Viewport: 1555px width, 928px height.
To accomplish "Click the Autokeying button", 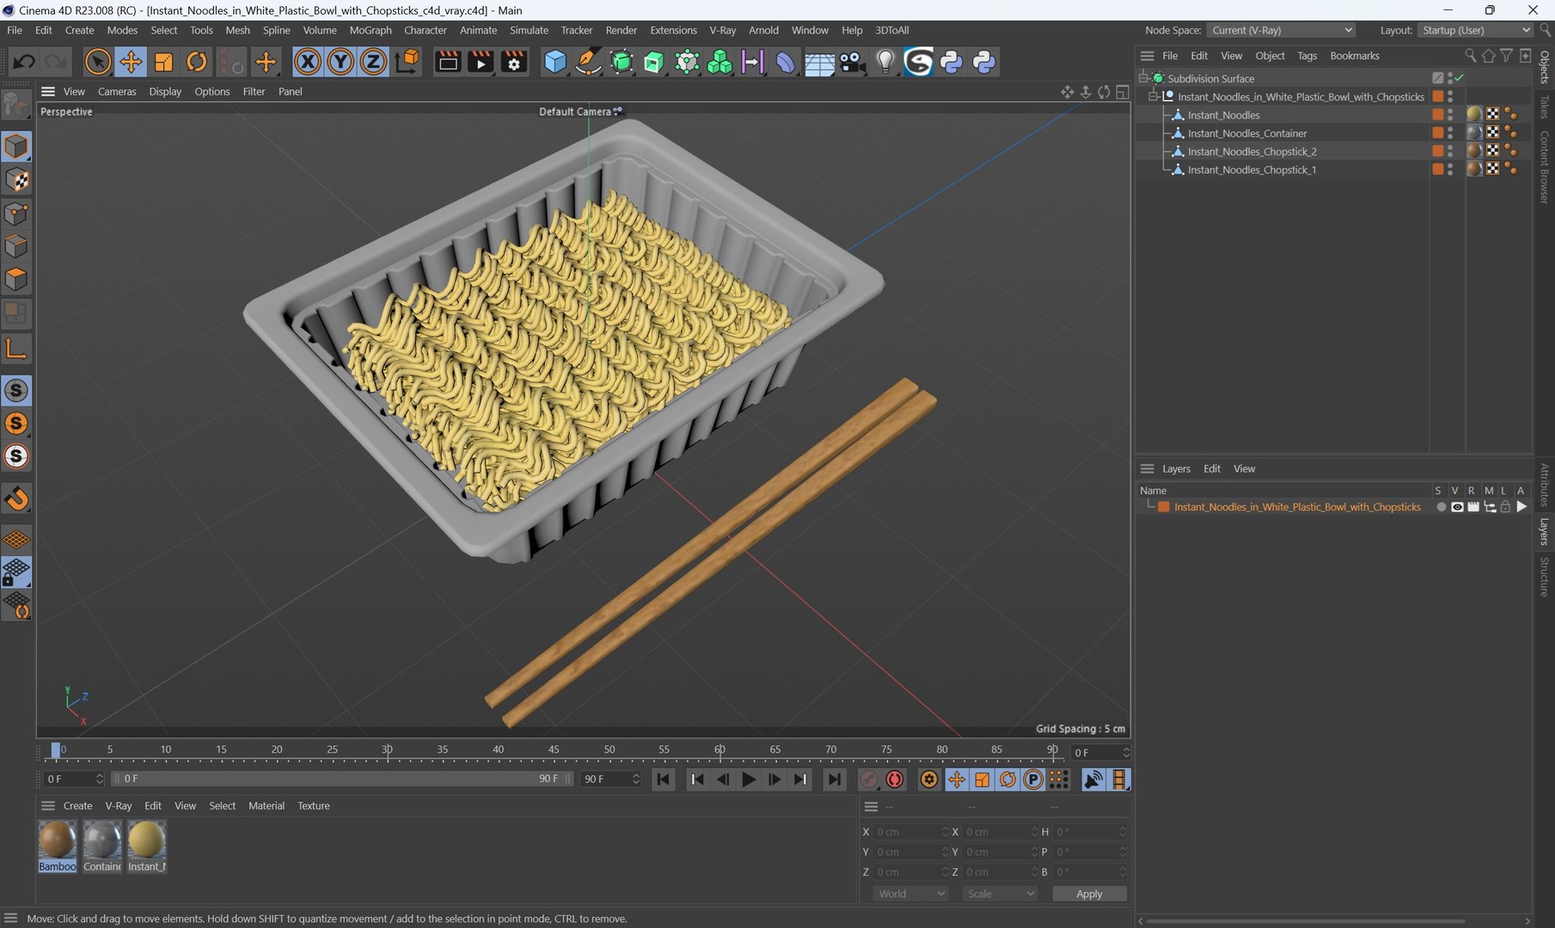I will coord(895,779).
